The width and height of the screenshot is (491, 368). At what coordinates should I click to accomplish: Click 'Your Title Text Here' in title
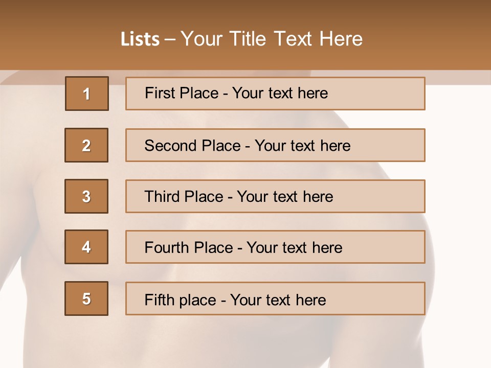[x=272, y=39]
